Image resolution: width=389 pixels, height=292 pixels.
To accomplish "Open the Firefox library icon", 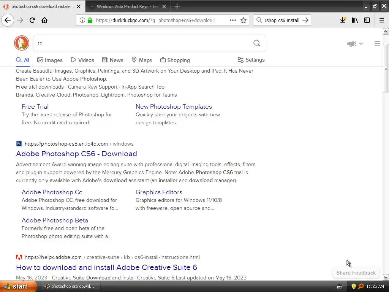I will pos(355,20).
